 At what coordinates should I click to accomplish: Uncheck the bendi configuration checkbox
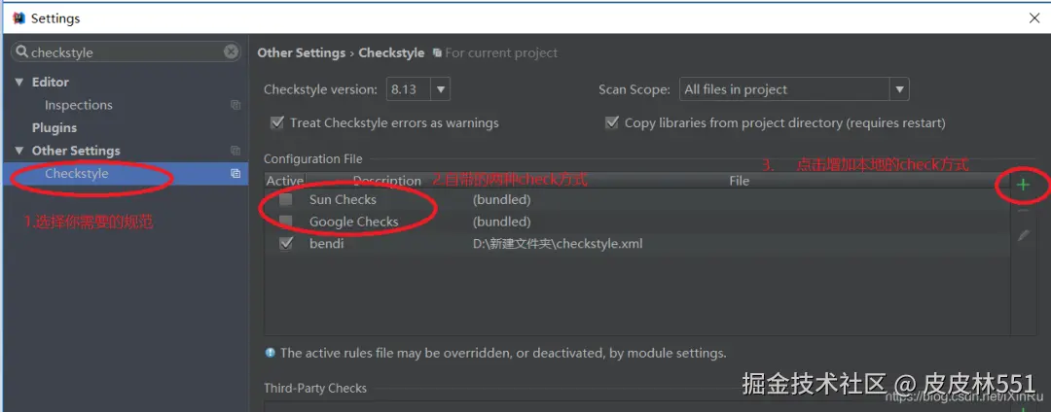[x=286, y=244]
